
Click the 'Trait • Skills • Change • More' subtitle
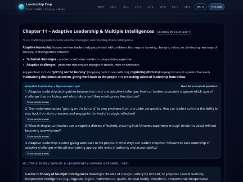tap(45, 9)
